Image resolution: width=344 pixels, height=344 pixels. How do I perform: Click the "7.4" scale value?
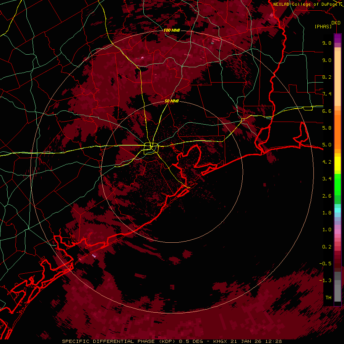point(327,94)
